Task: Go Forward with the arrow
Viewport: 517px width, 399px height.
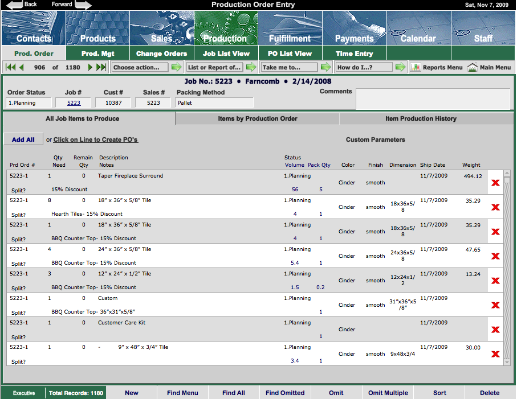Action: pos(83,5)
